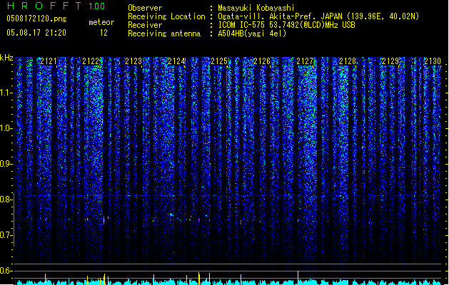449x285 pixels.
Task: Select the filename 0508172120.png
Action: point(36,19)
